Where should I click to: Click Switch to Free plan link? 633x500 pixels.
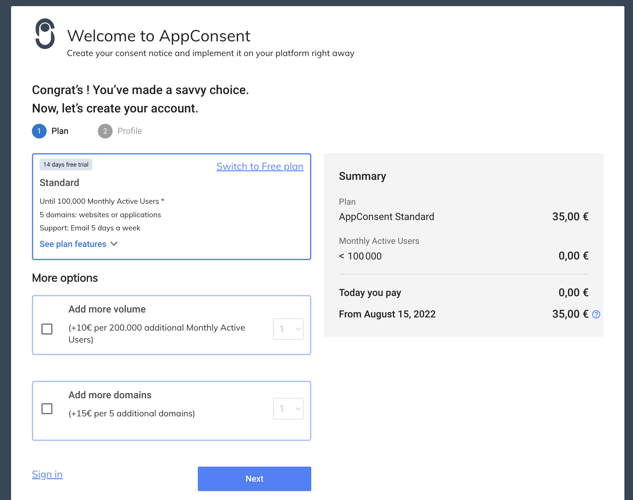(260, 166)
